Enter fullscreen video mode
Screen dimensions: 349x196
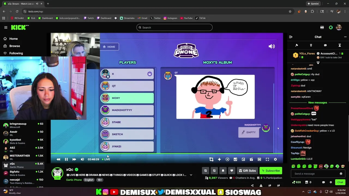(267, 159)
